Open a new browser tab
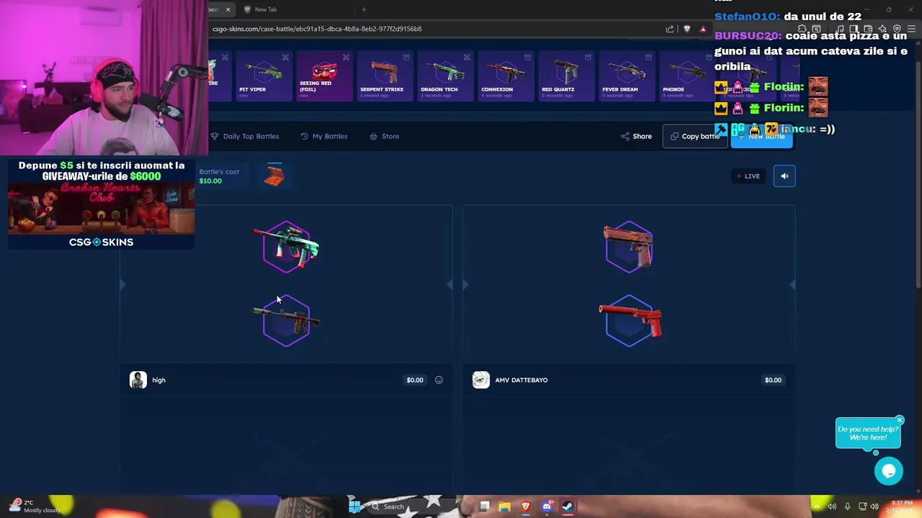The width and height of the screenshot is (922, 518). click(x=364, y=9)
